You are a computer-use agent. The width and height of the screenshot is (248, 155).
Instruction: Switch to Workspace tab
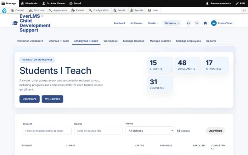point(111,41)
